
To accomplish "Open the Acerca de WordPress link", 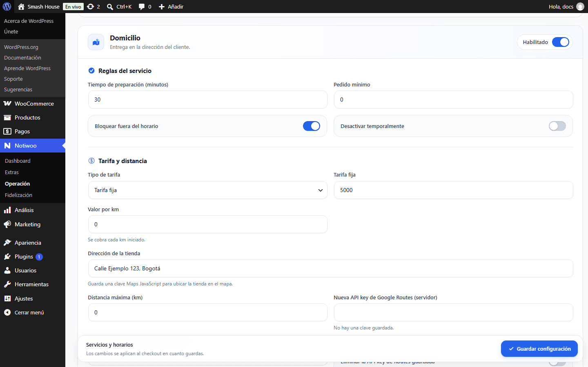I will (29, 21).
